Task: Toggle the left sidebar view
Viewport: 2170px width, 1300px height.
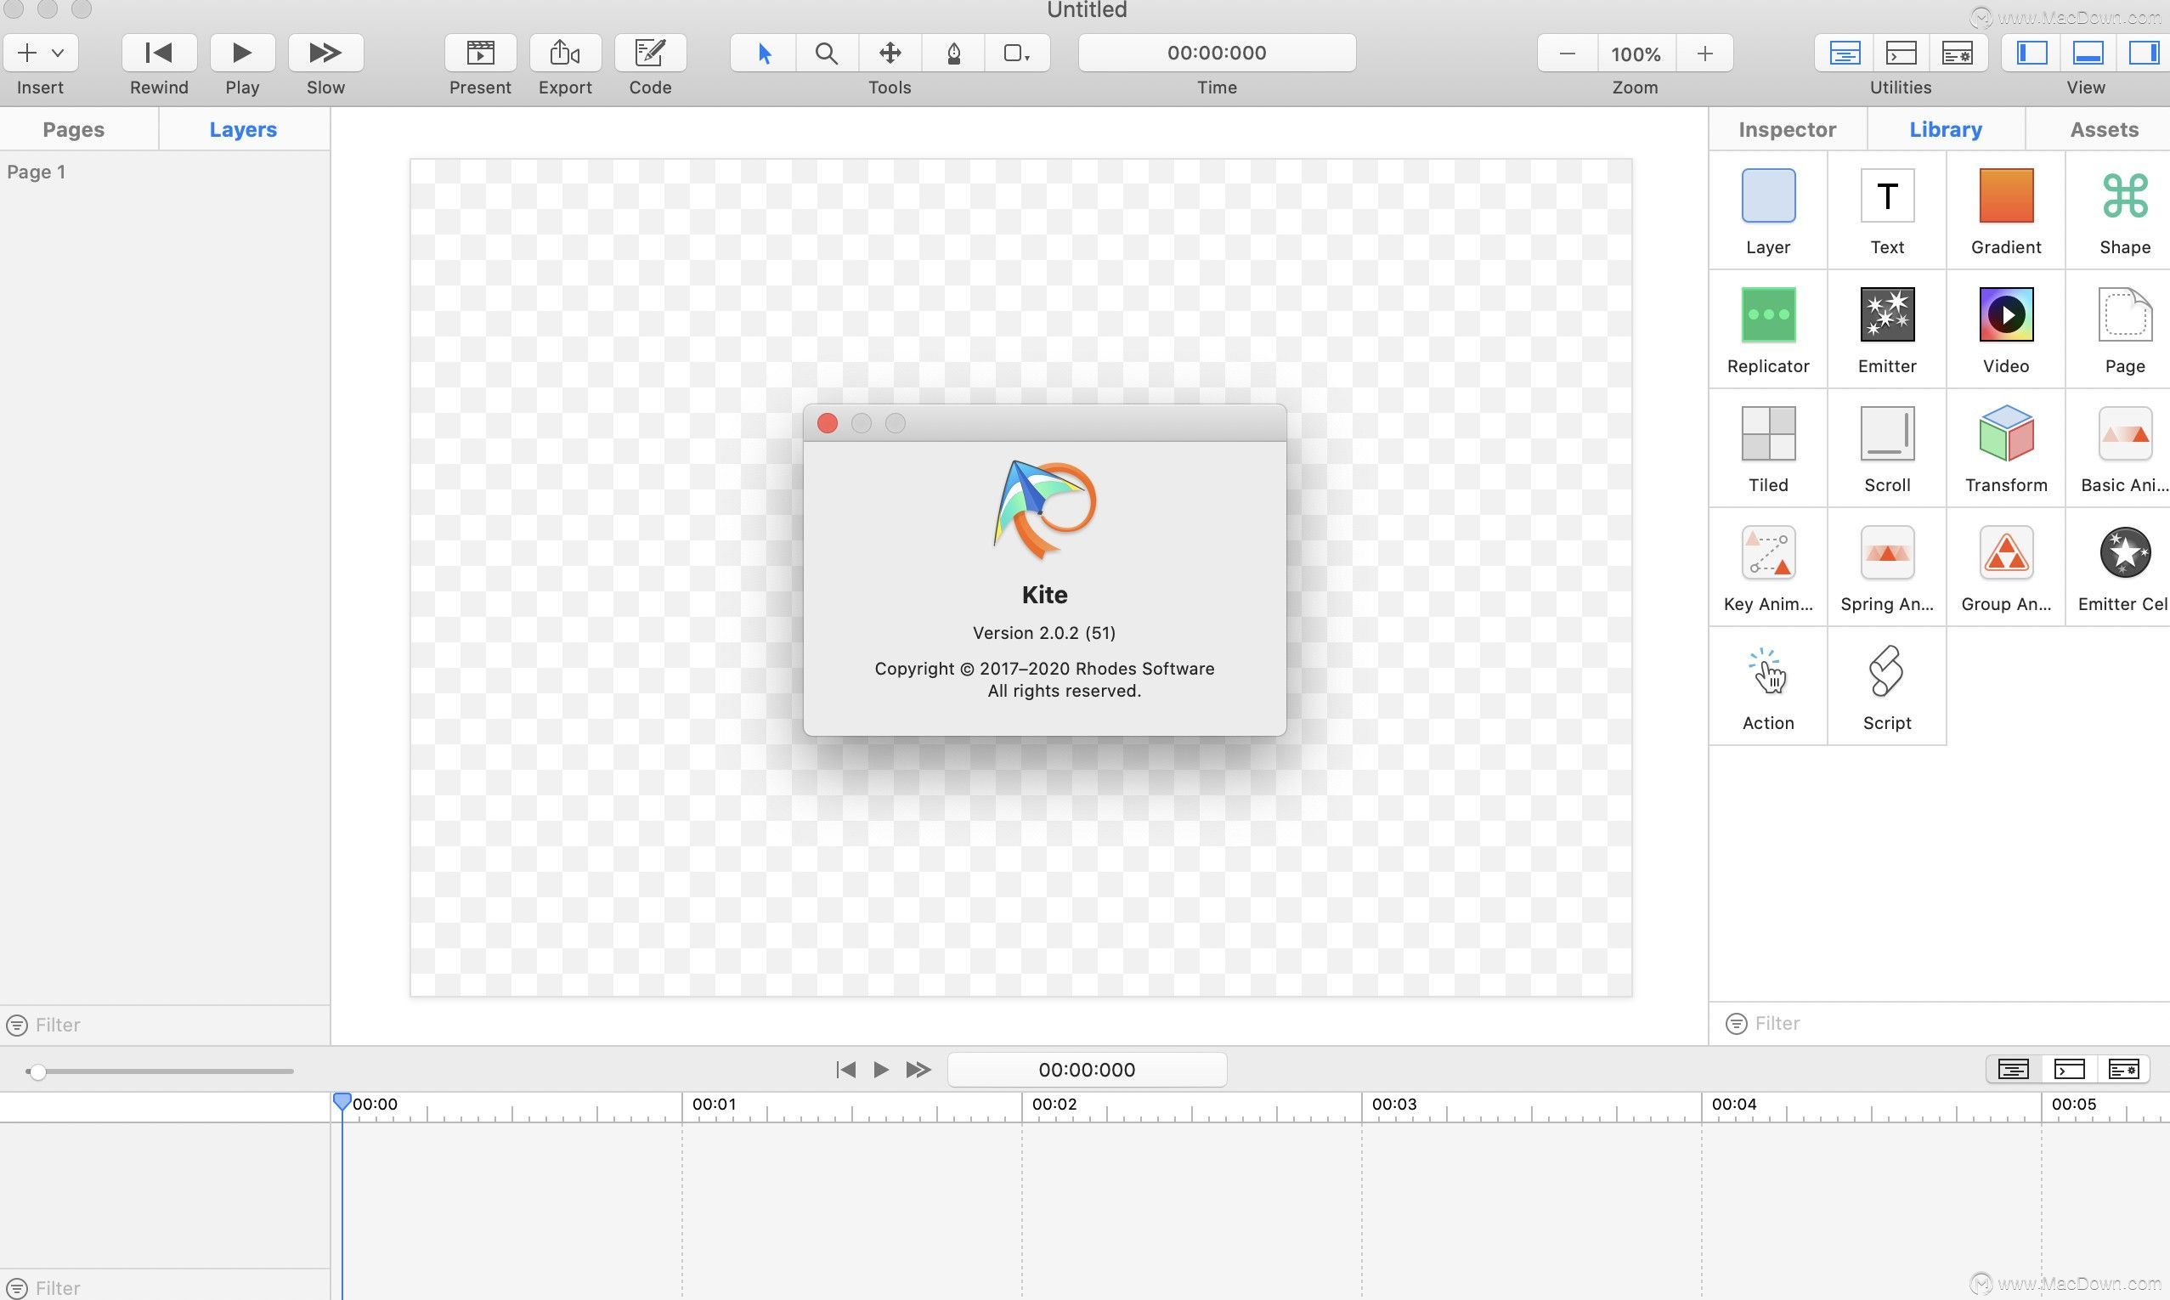Action: [x=2032, y=54]
